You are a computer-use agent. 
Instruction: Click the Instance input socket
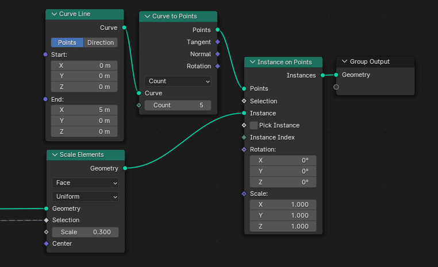point(244,113)
